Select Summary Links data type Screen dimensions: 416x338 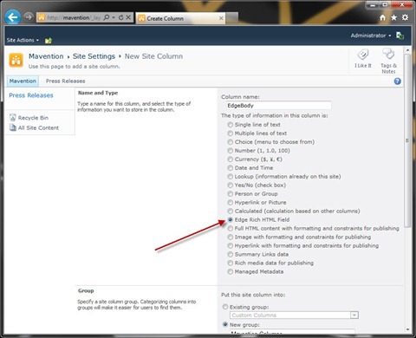coord(230,255)
